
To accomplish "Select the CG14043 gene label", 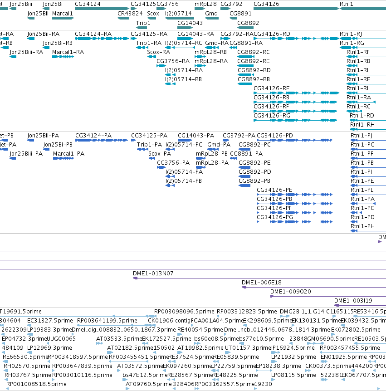I will (190, 23).
